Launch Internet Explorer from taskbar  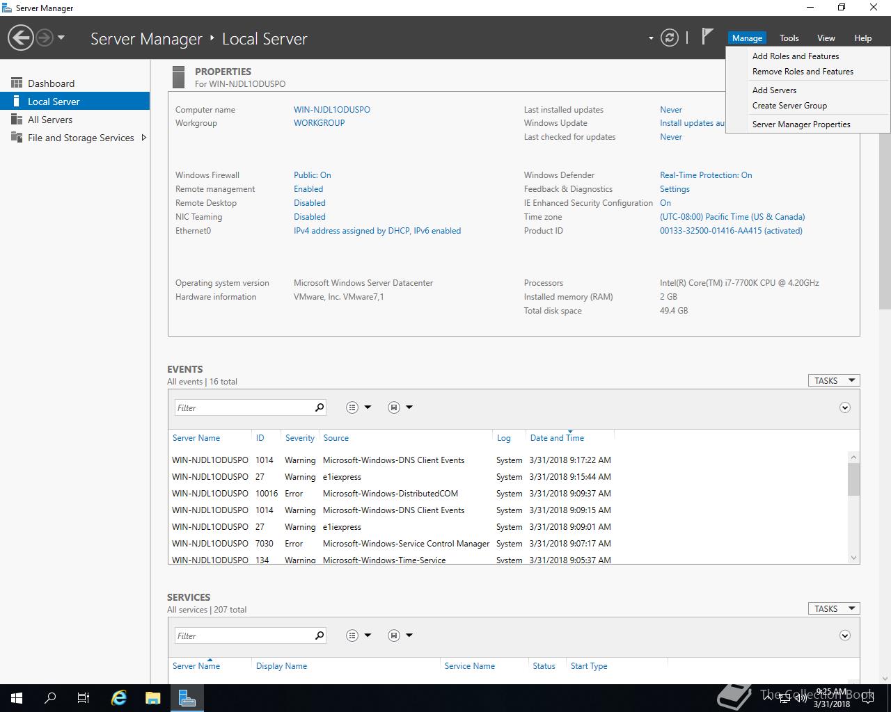coord(120,698)
